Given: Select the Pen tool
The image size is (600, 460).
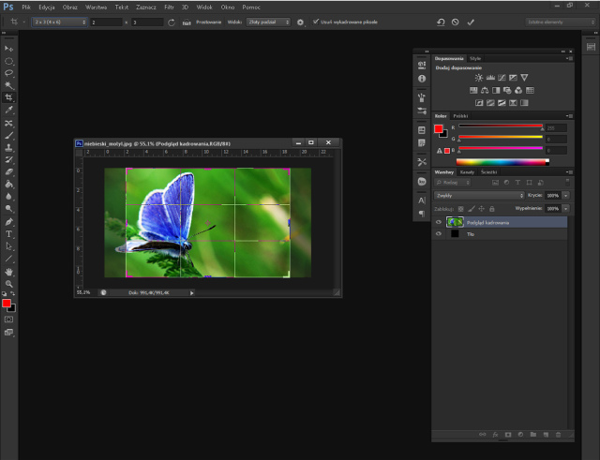Looking at the screenshot, I should (x=8, y=222).
